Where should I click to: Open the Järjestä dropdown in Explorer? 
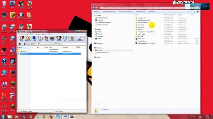pyautogui.click(x=97, y=12)
